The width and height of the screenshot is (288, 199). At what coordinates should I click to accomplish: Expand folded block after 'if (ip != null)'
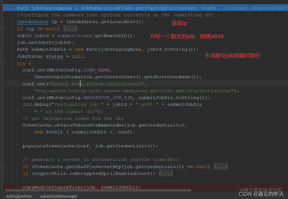70,29
